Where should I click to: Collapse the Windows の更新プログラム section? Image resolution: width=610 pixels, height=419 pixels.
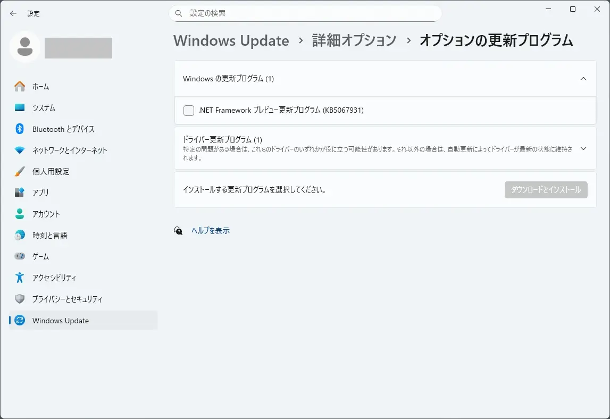tap(583, 79)
